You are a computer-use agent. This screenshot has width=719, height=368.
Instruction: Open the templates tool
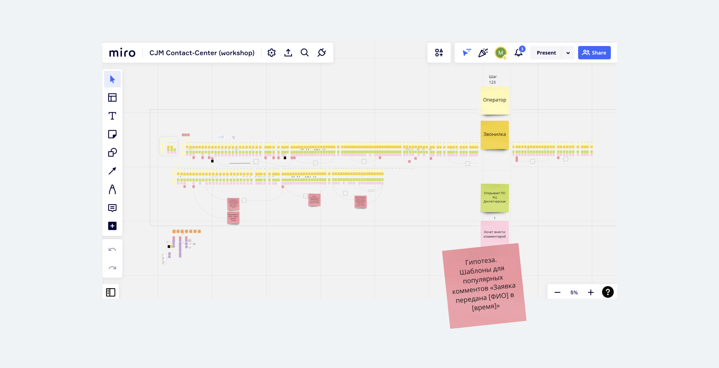112,98
